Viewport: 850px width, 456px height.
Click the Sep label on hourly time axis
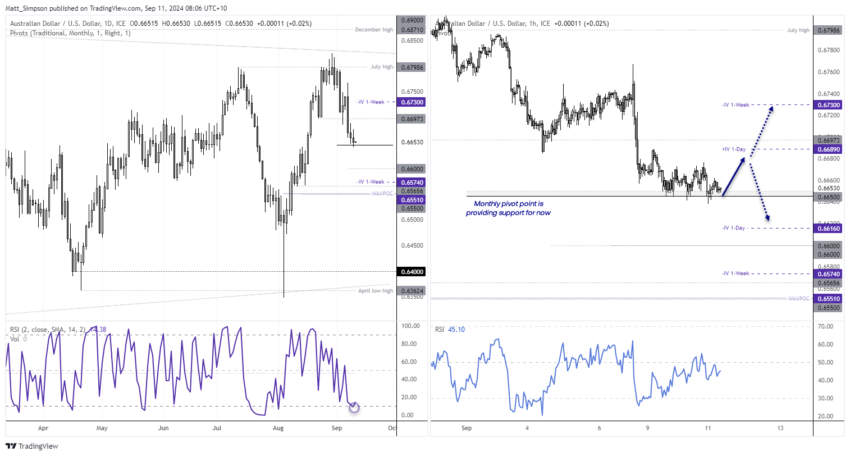[467, 428]
